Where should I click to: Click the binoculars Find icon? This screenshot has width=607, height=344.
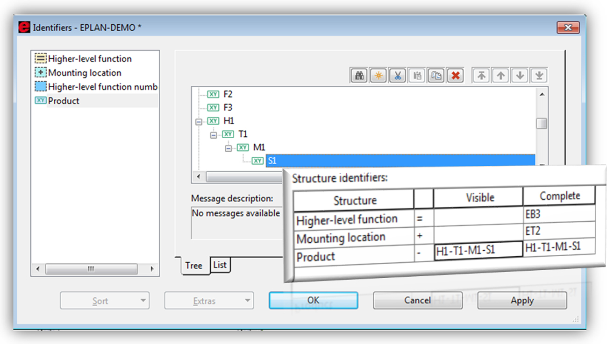tap(359, 76)
